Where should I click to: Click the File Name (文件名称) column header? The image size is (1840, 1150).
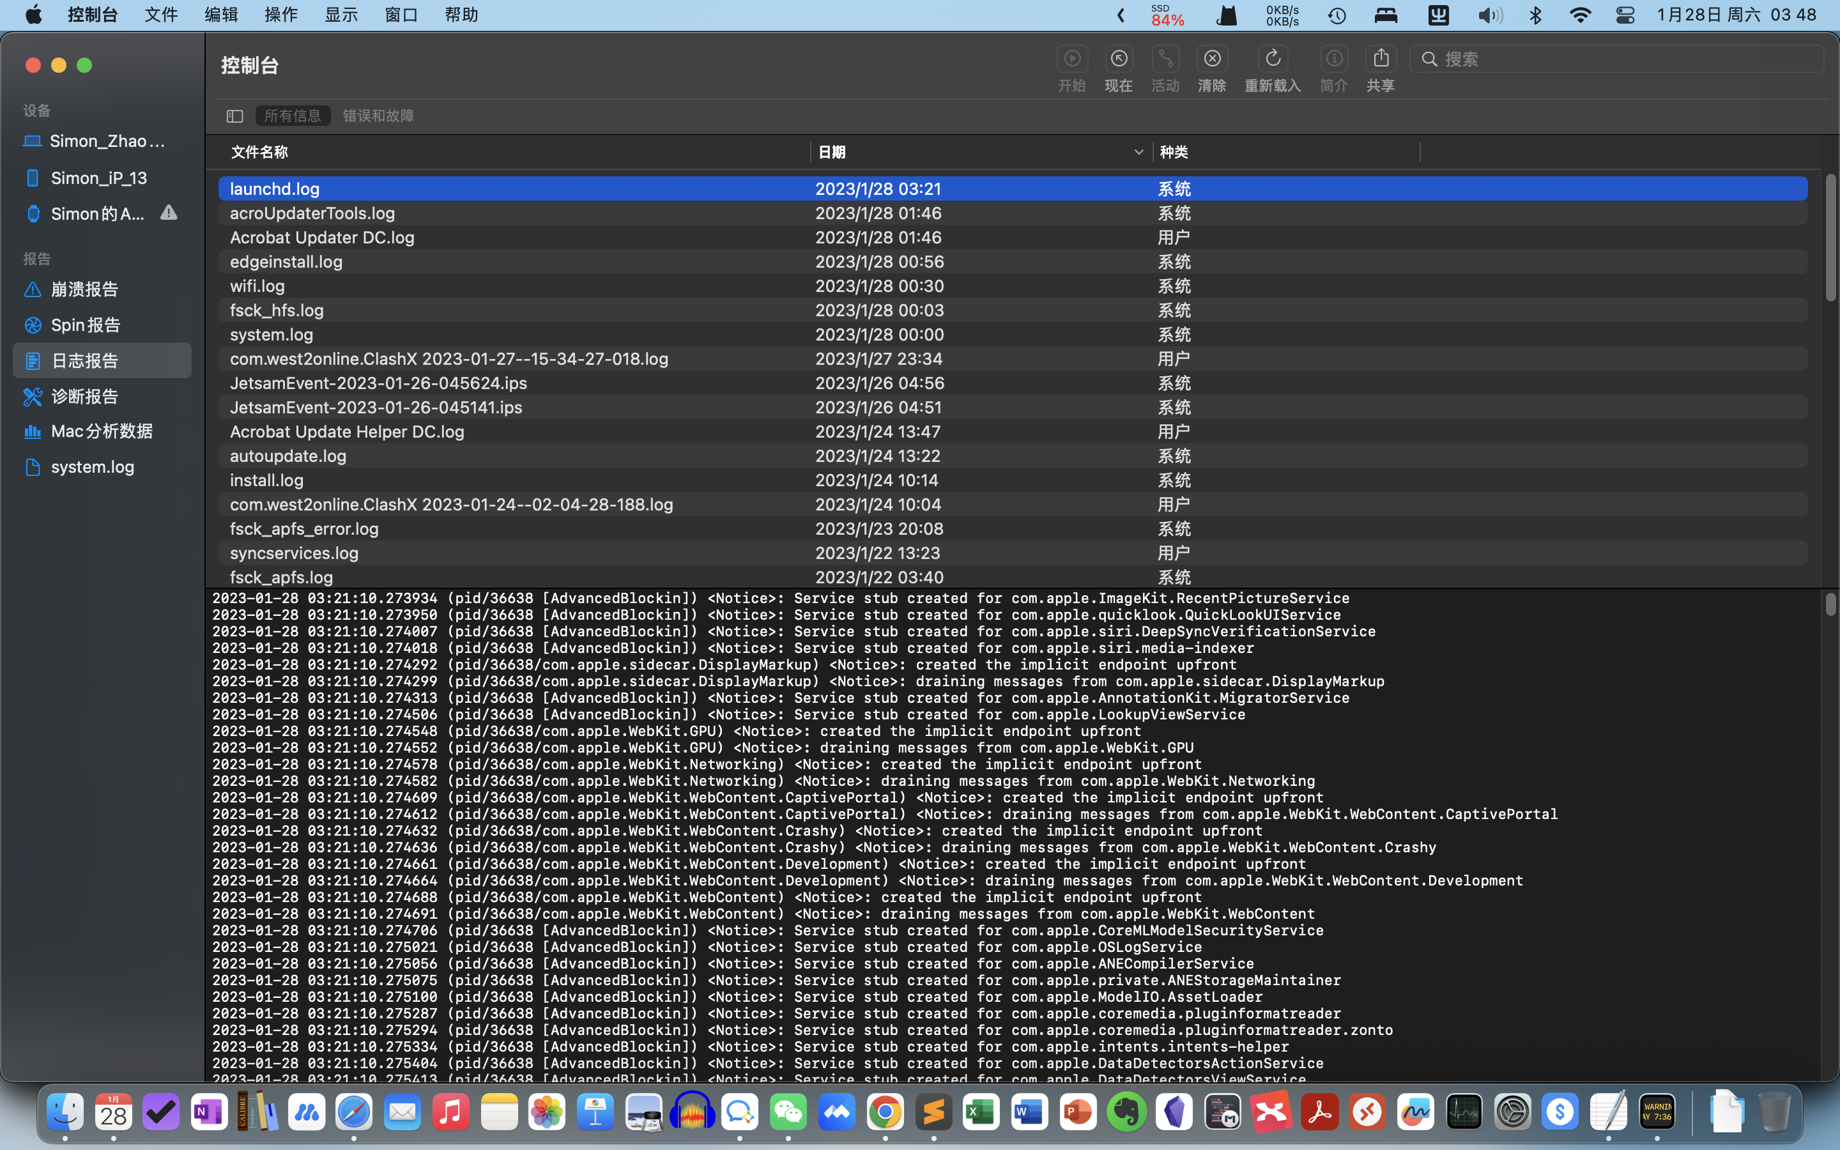[x=259, y=152]
